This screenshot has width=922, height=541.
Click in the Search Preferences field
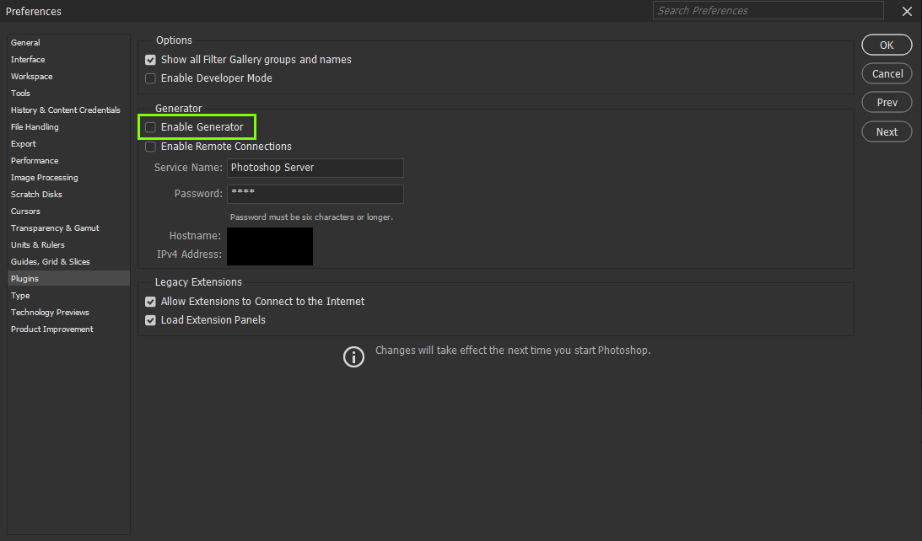pyautogui.click(x=768, y=10)
